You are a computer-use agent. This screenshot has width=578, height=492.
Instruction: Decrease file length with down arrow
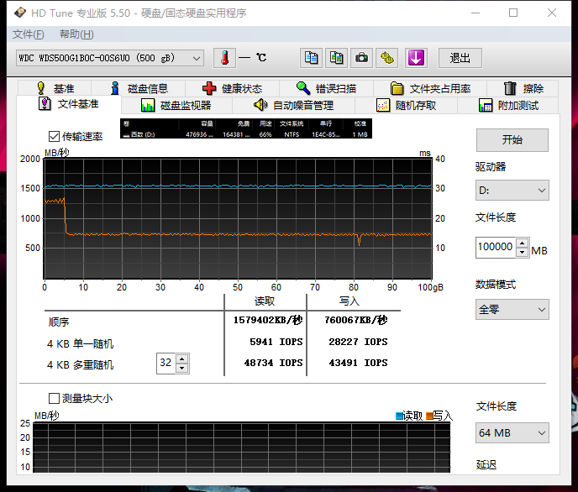(522, 252)
